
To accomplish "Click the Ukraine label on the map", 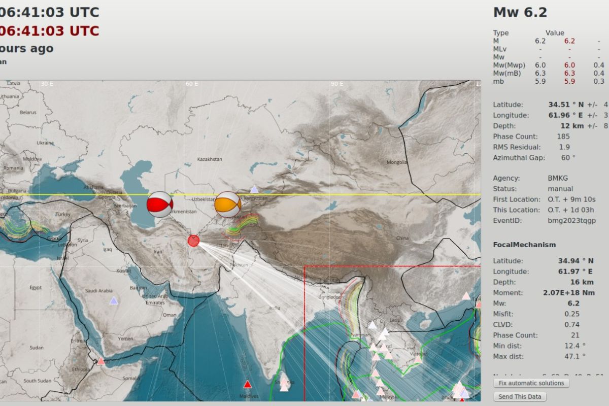I will (x=45, y=143).
